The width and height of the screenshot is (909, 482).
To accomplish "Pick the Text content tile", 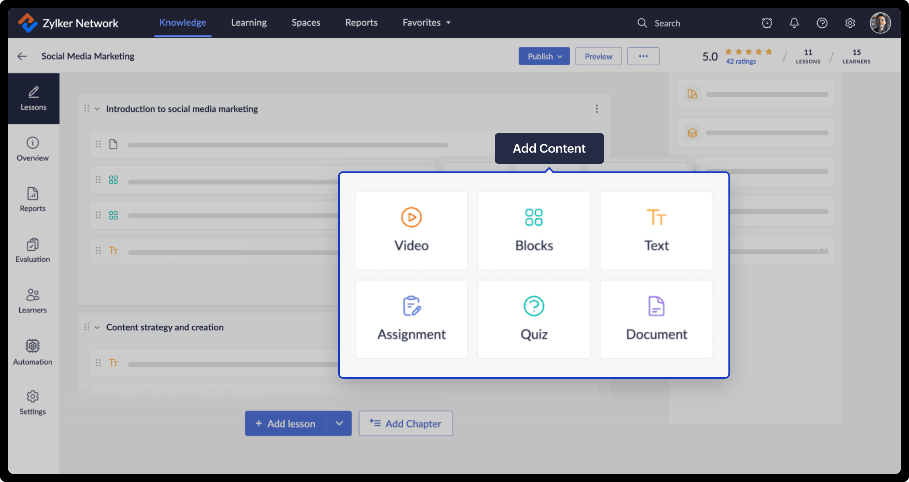I will 656,230.
